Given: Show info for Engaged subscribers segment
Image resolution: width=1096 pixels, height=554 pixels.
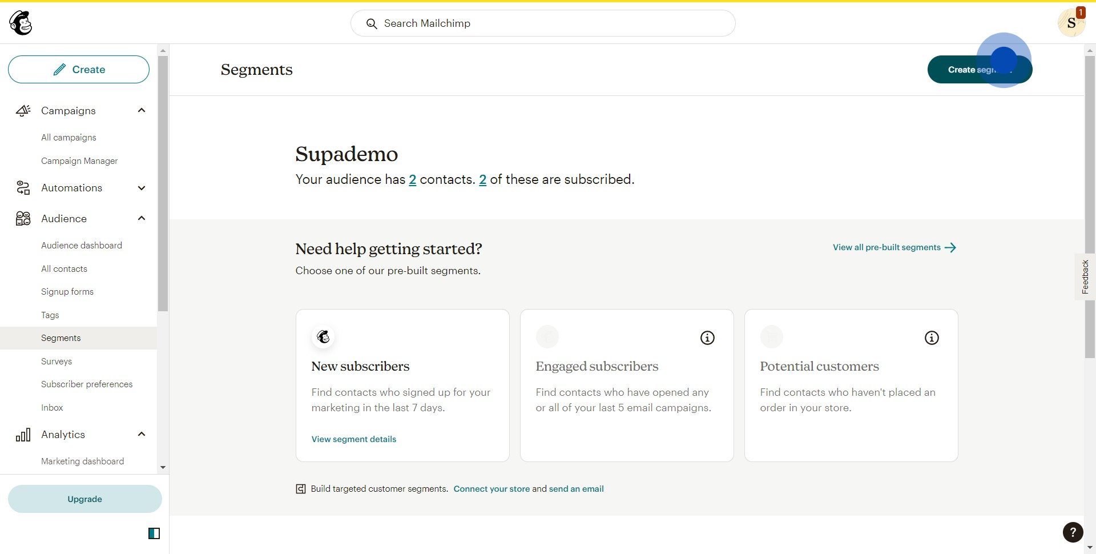Looking at the screenshot, I should (707, 338).
